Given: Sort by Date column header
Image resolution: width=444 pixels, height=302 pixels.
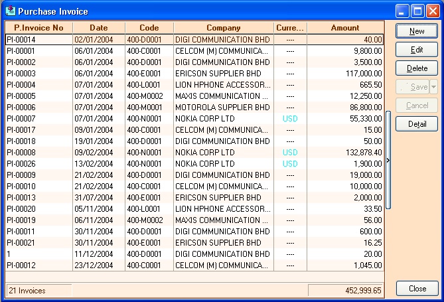Looking at the screenshot, I should 99,28.
